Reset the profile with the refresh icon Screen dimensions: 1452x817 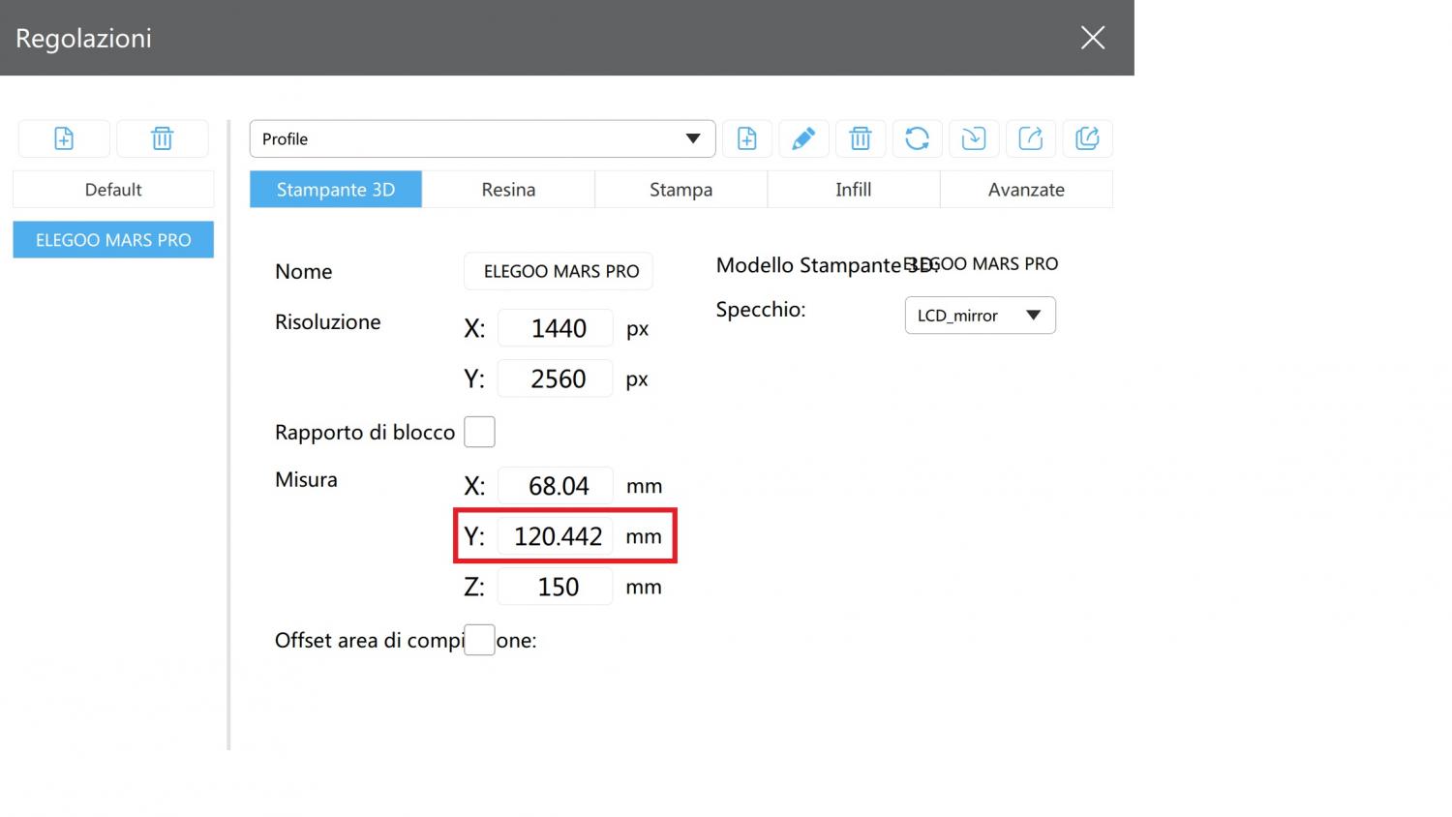coord(917,138)
